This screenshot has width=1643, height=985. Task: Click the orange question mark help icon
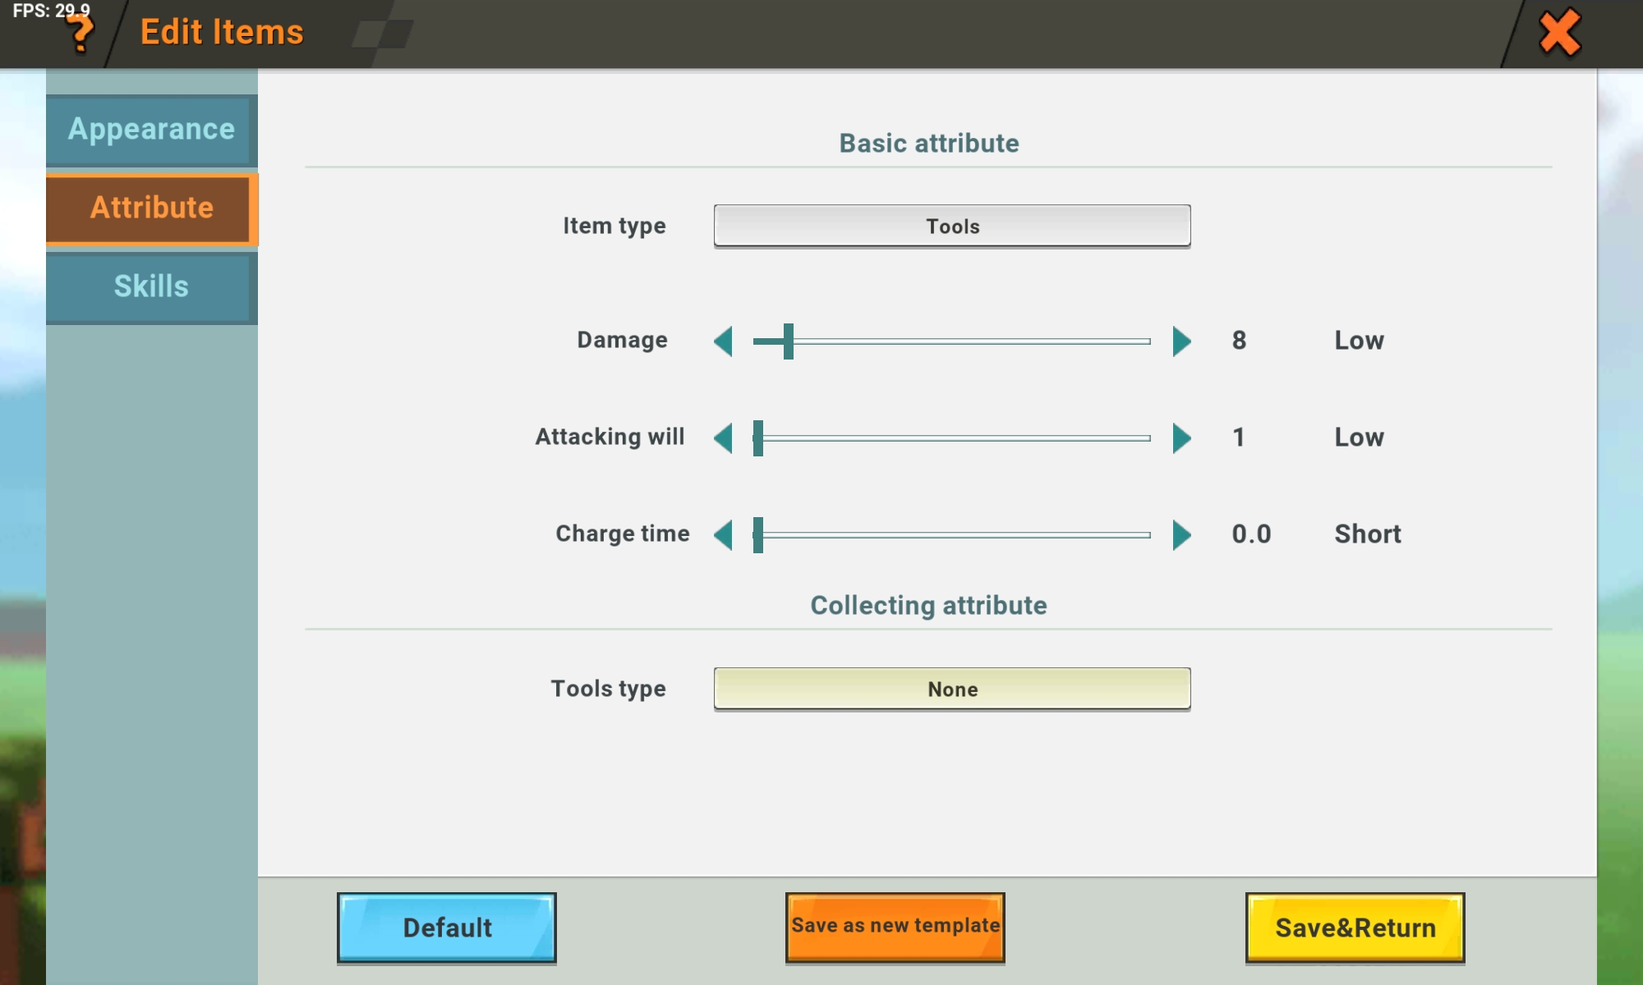coord(81,34)
